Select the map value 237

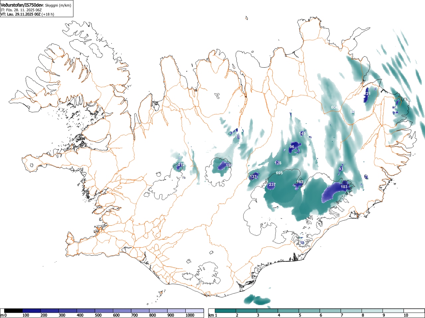pyautogui.click(x=272, y=185)
